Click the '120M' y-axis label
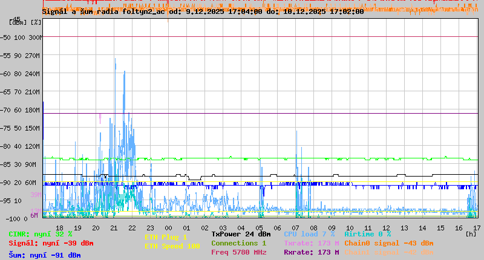Viewport: 484px width, 260px height. pos(33,146)
